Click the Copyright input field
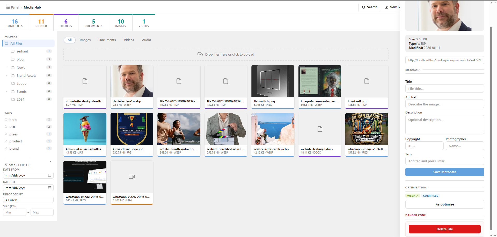 coord(425,146)
